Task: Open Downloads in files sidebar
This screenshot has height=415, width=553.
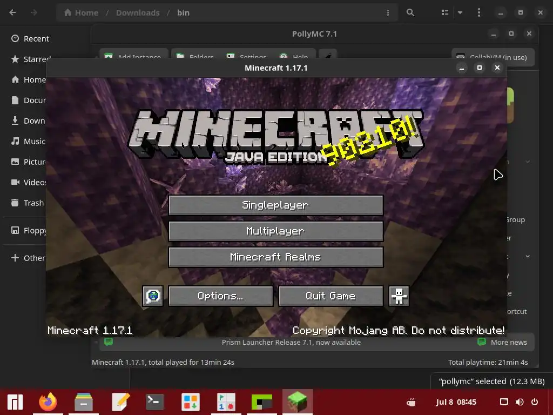Action: 28,121
